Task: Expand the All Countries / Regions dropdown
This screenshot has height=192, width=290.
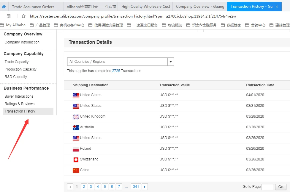Action: 171,62
